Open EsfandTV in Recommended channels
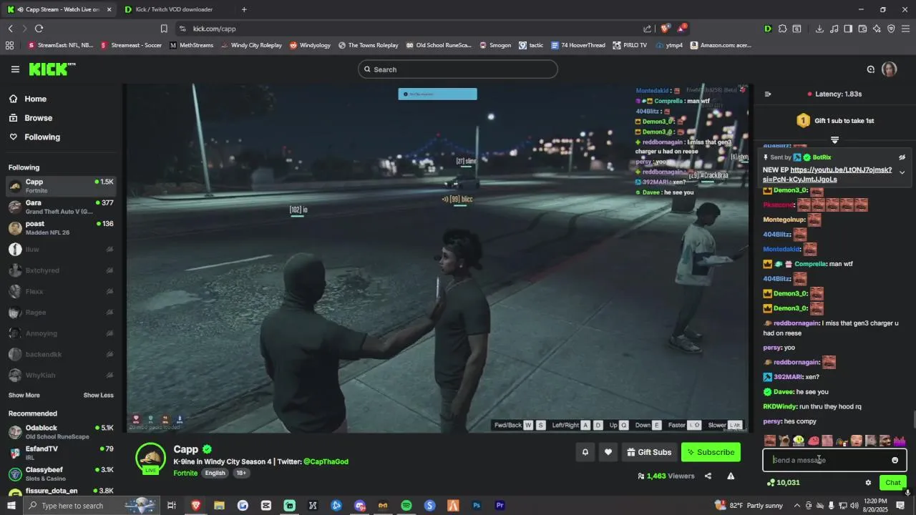This screenshot has width=916, height=515. coord(61,453)
